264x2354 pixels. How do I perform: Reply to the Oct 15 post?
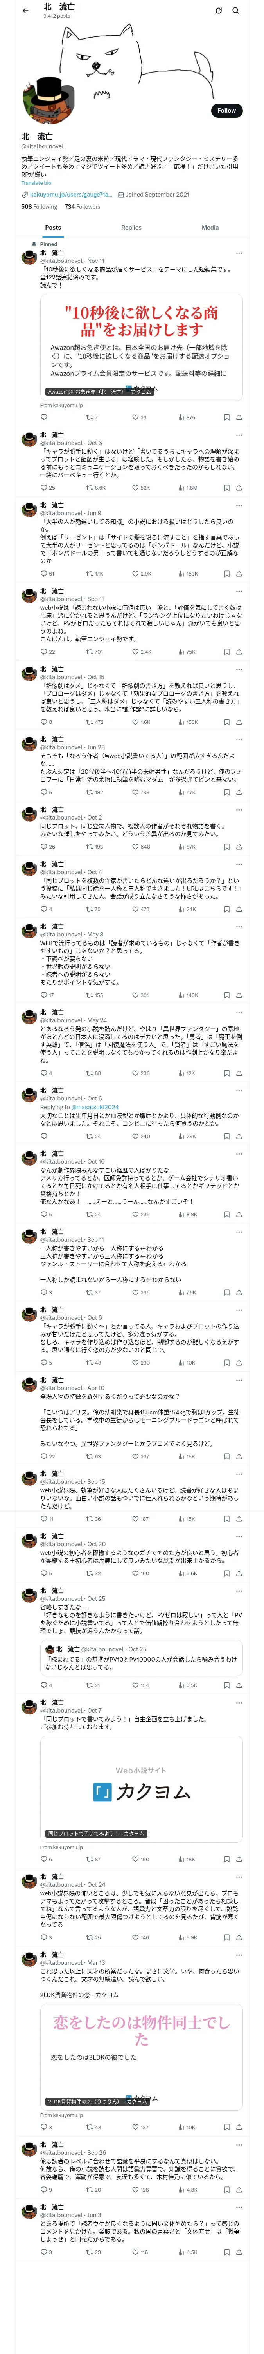(x=42, y=722)
